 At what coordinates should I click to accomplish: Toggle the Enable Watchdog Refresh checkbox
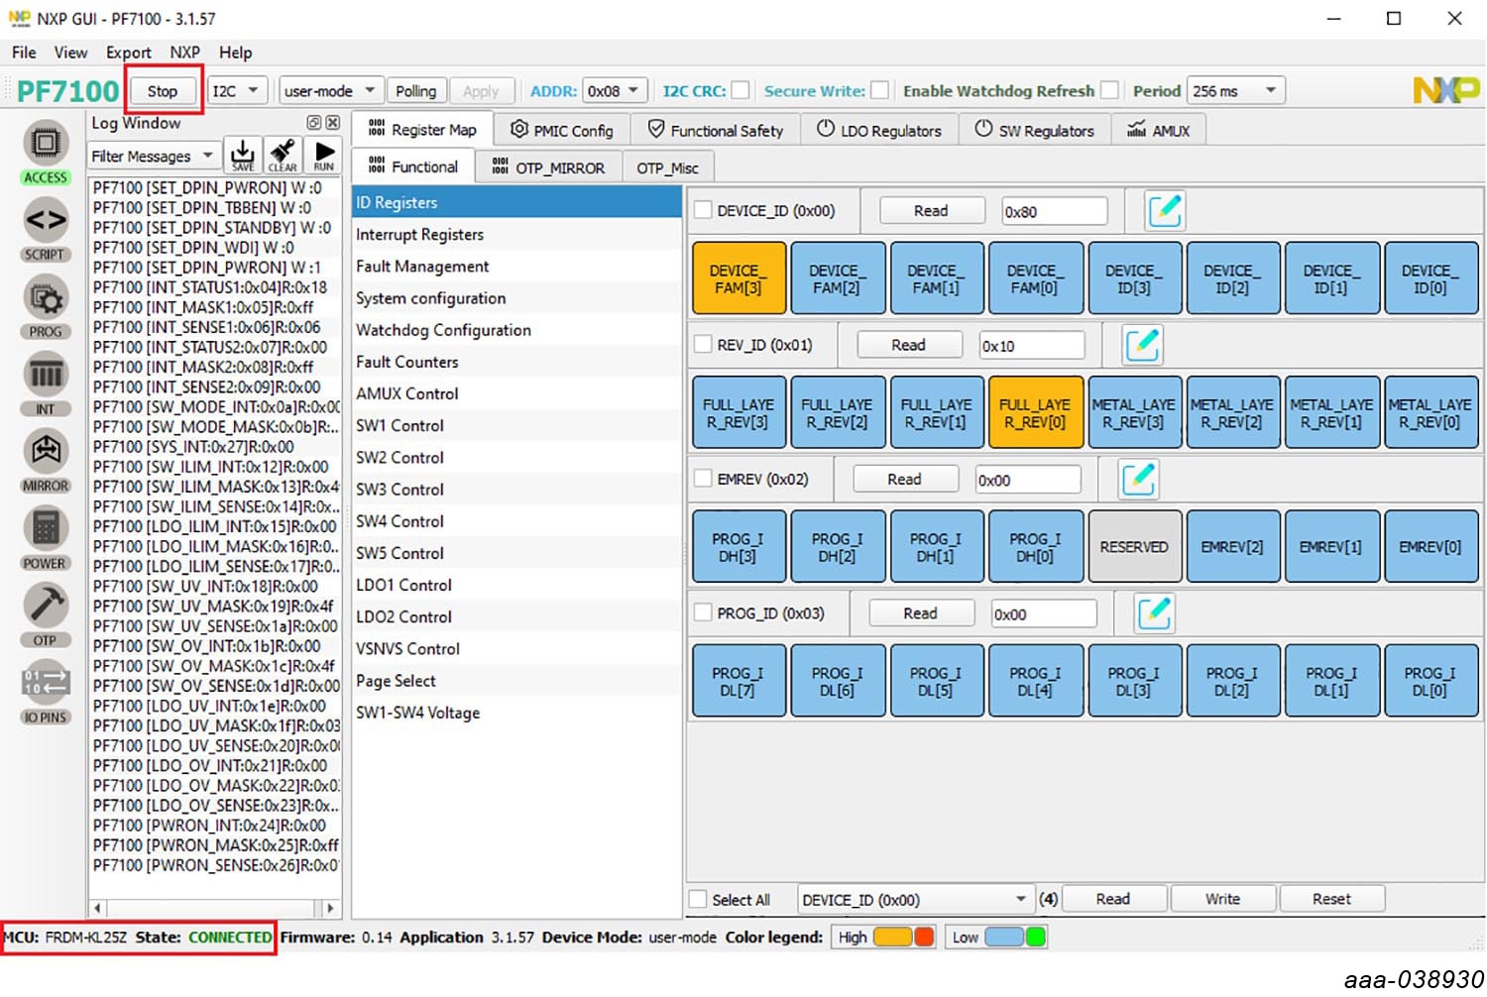coord(1109,91)
